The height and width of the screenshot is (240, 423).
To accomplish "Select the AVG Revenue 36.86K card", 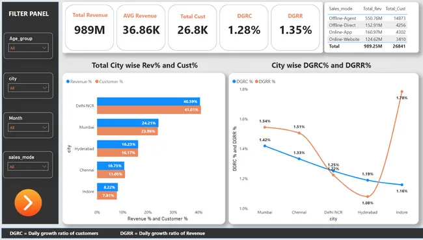I will pyautogui.click(x=141, y=27).
